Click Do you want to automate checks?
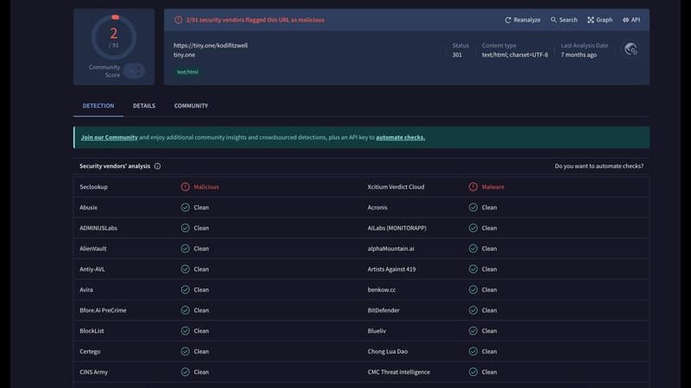The image size is (691, 388). click(x=599, y=166)
